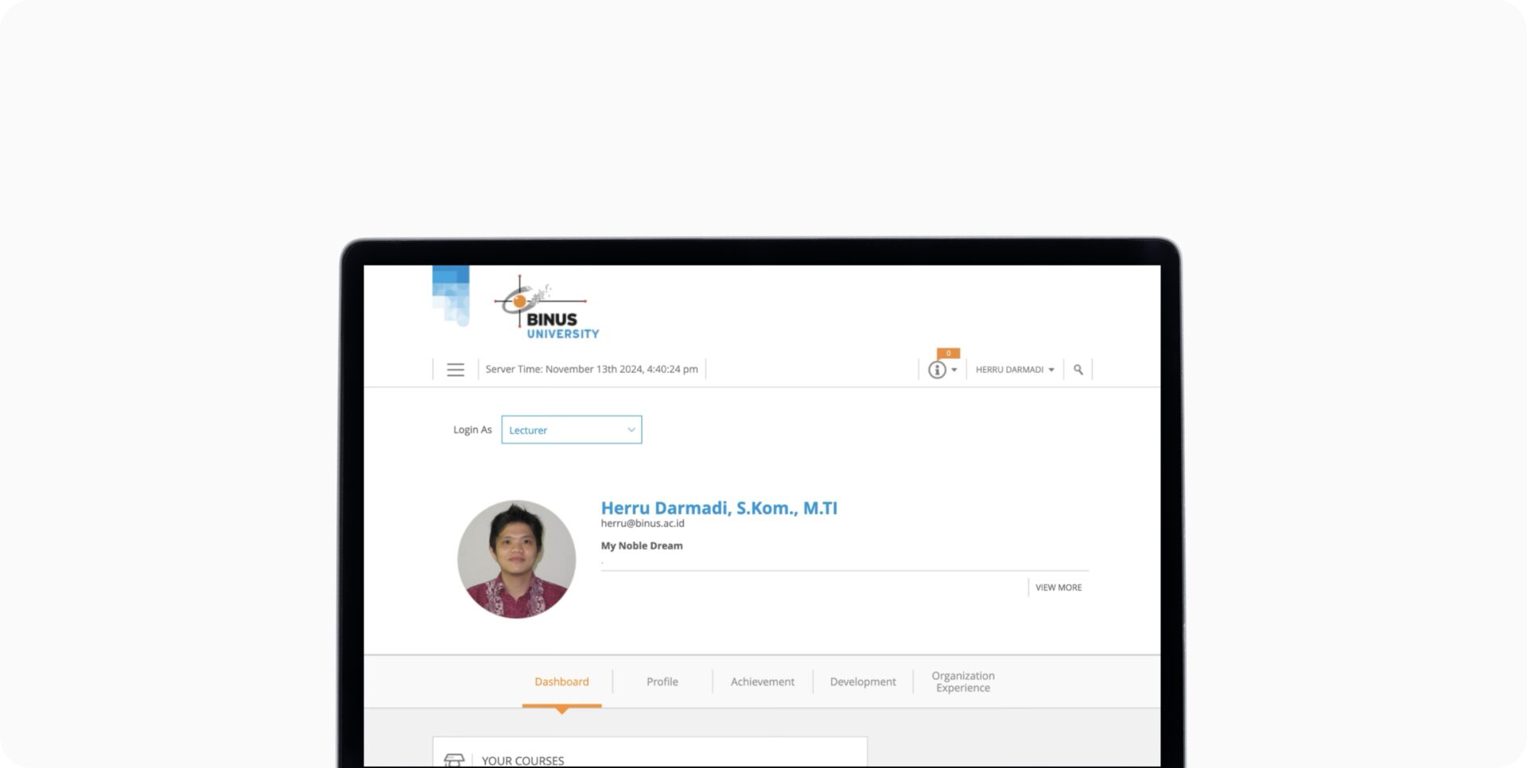Click the magnifier search icon
This screenshot has height=768, width=1527.
pos(1078,370)
